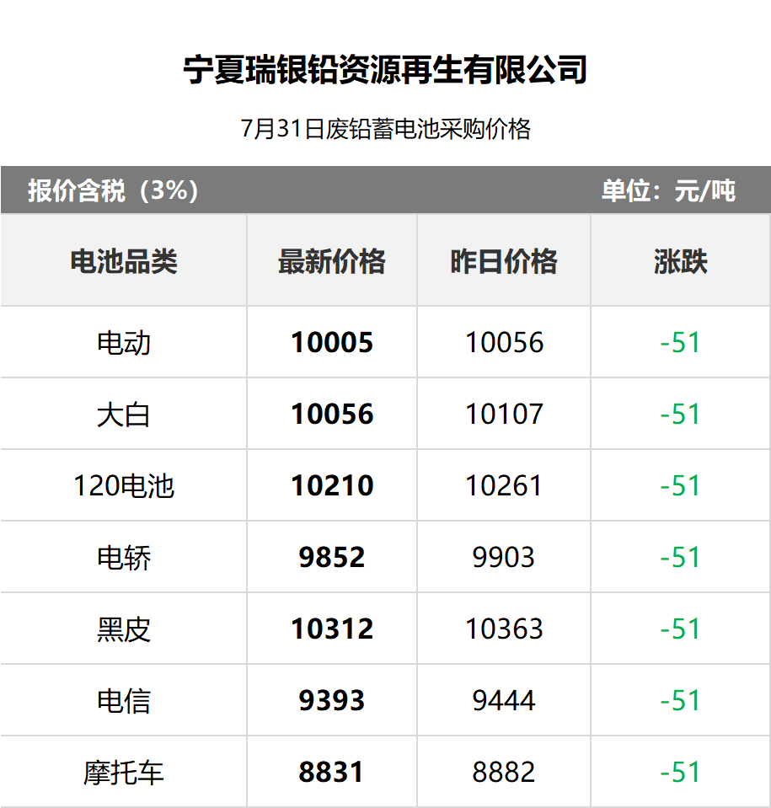Viewport: 771px width, 808px height.
Task: Click yesterday price 10261 for 120电池
Action: click(x=504, y=486)
